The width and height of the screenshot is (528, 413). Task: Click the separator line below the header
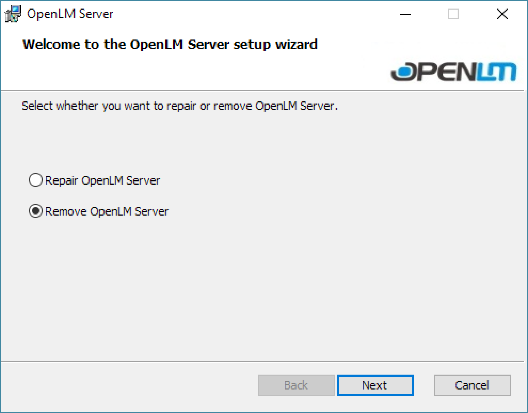click(x=262, y=90)
